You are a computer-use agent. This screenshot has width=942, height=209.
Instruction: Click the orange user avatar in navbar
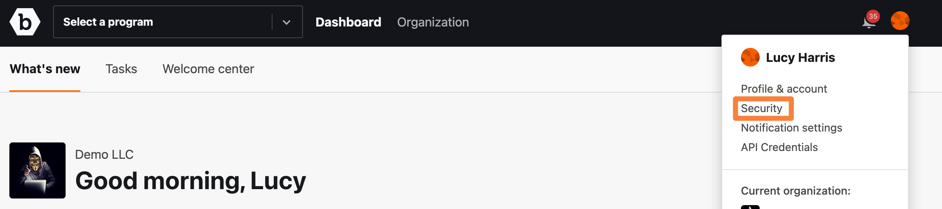click(900, 21)
